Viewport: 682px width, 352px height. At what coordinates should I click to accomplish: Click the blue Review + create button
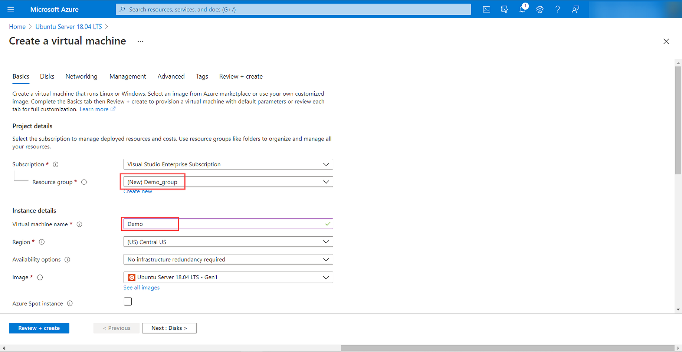[x=39, y=328]
